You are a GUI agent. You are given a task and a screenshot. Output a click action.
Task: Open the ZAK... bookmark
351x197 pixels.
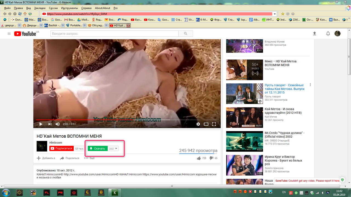[x=294, y=20]
